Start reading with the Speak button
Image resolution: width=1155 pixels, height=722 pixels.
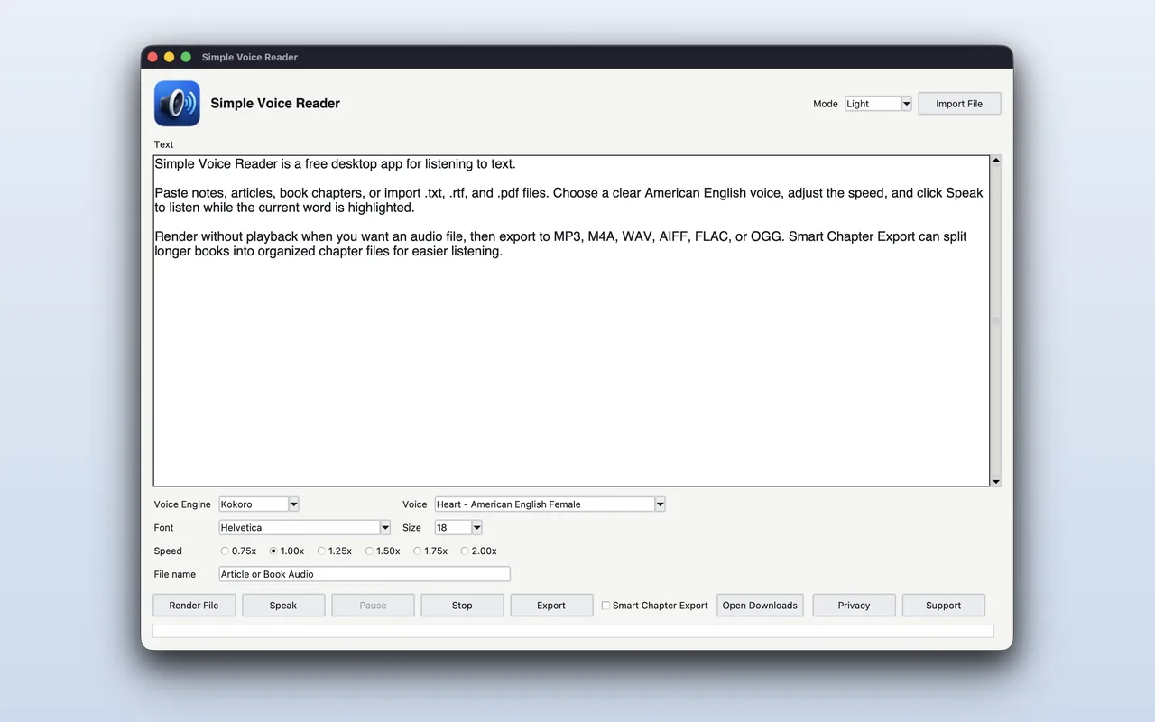click(x=283, y=606)
